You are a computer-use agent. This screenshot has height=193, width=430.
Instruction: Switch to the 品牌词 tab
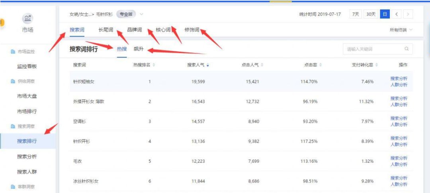tap(135, 30)
